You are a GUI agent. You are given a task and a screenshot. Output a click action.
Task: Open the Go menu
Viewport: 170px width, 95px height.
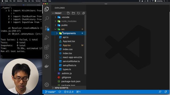point(29,1)
